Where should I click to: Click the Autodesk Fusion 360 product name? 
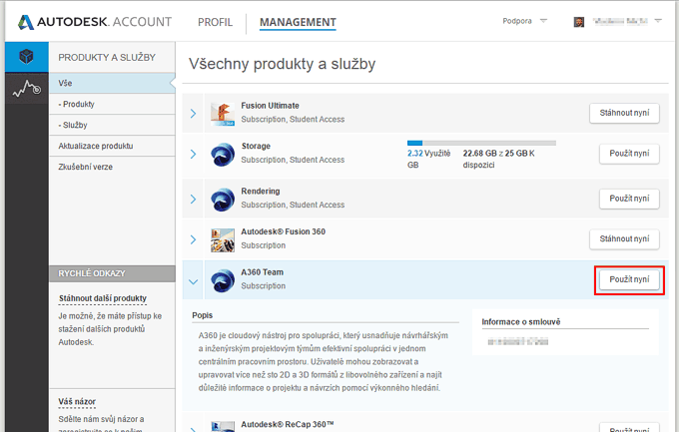283,231
